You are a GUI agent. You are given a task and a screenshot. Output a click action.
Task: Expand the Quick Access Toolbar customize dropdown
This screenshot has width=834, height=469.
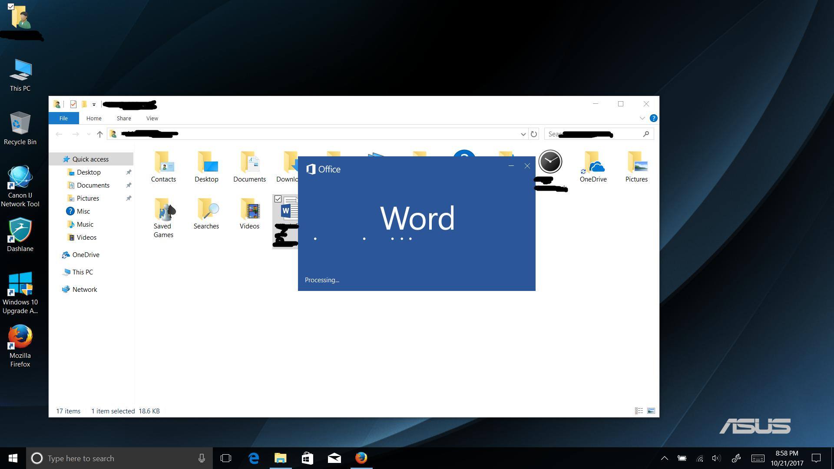94,104
